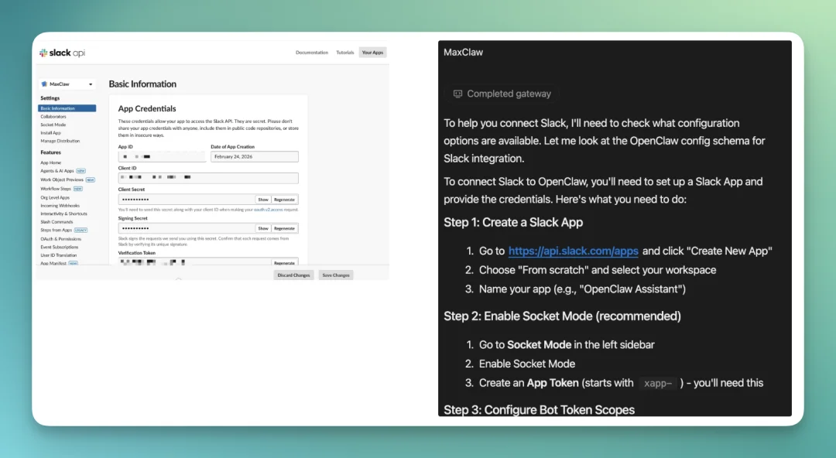This screenshot has width=836, height=458.
Task: Regenerate the Client Secret
Action: 284,199
